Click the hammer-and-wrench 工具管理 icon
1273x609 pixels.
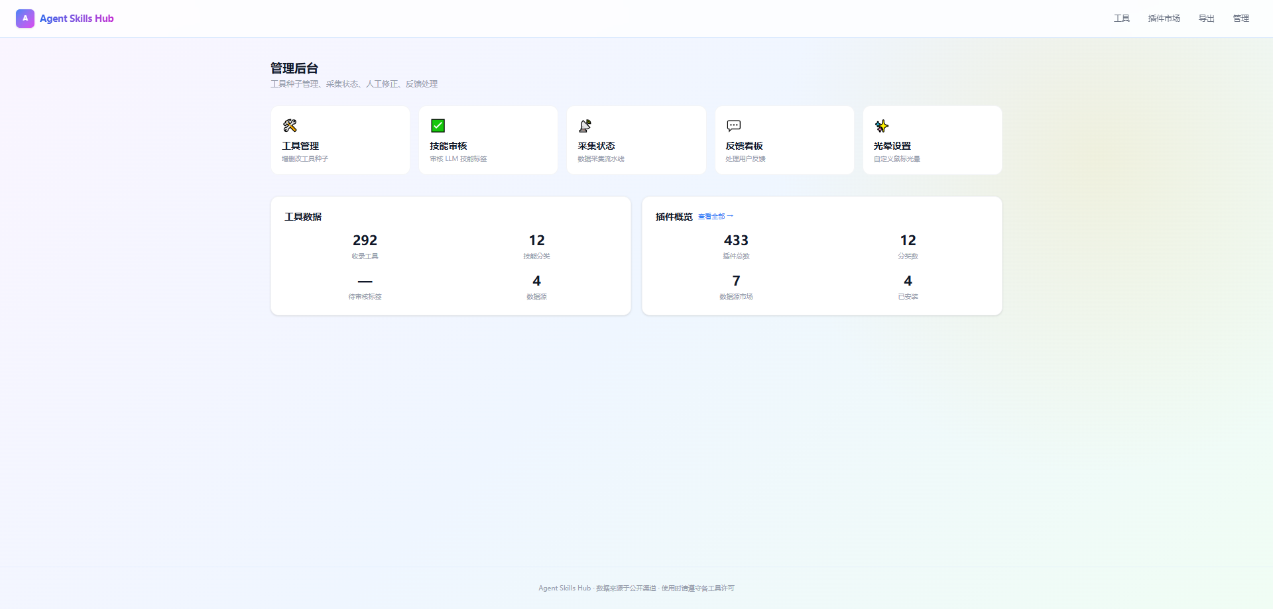(x=290, y=125)
